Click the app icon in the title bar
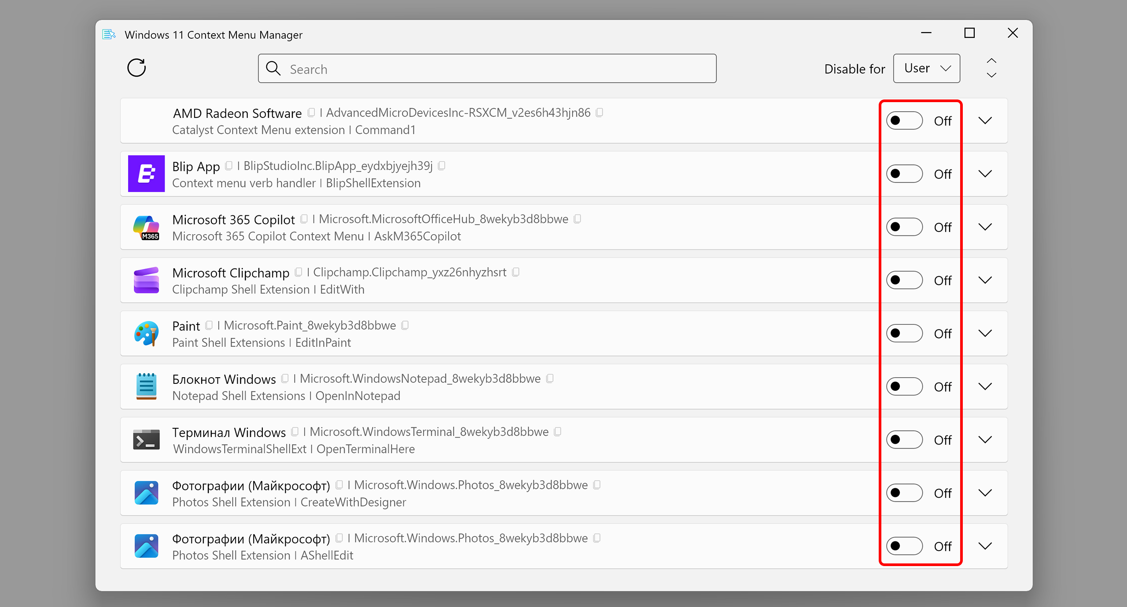Screen dimensions: 1127x607 tap(109, 34)
